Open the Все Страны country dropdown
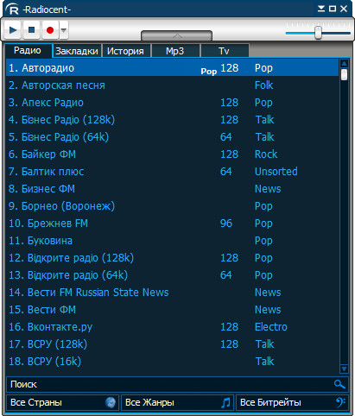355x416 pixels. [62, 402]
